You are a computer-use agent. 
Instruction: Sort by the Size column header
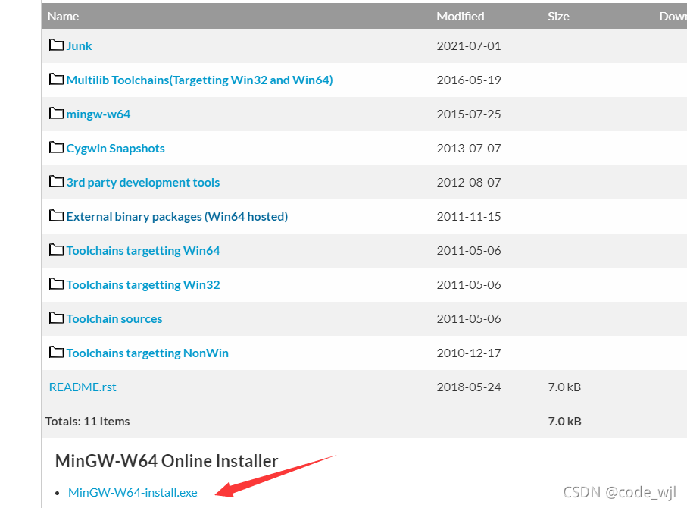(x=558, y=17)
